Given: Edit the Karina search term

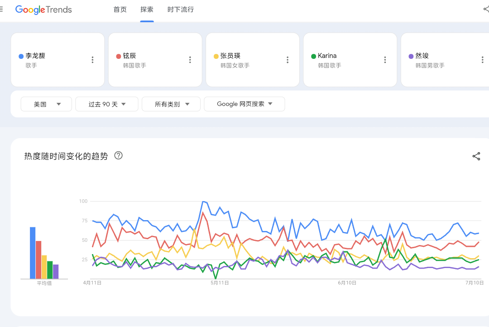Looking at the screenshot, I should [327, 56].
